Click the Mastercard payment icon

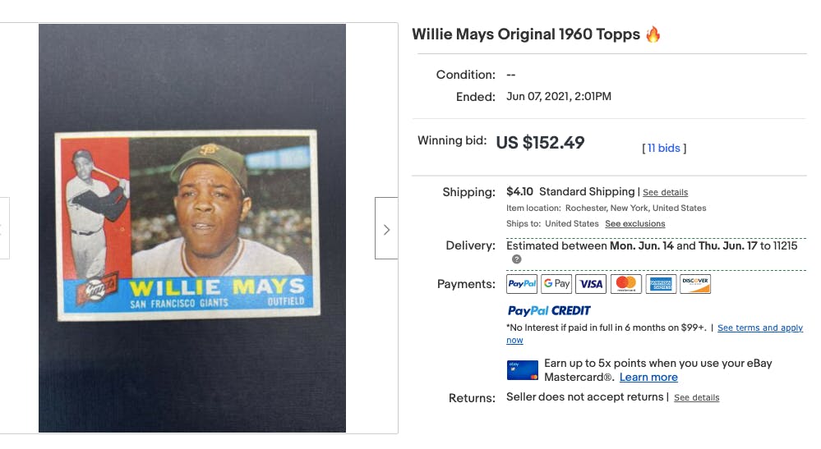pyautogui.click(x=625, y=284)
